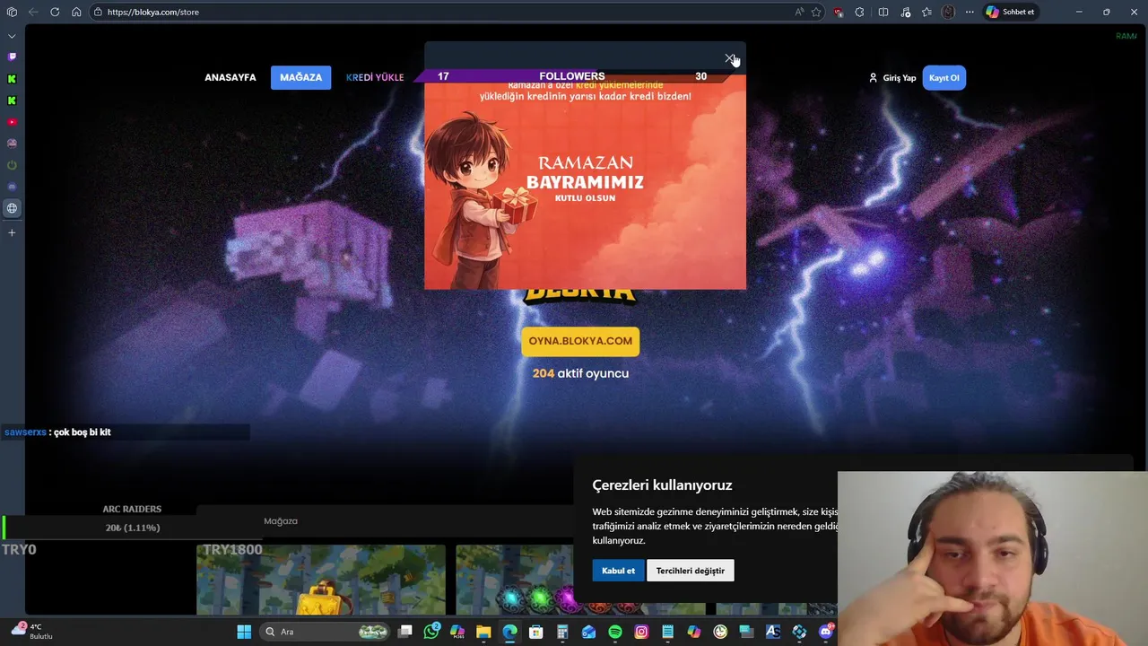Screen dimensions: 1148x646
Task: Collapse vertical tabs with chevron
Action: pos(12,36)
